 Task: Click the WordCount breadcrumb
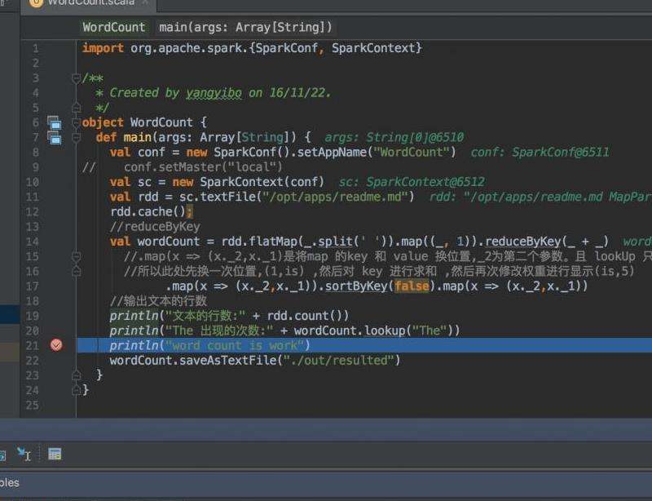click(113, 27)
